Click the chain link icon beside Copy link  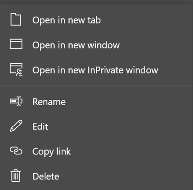point(16,150)
